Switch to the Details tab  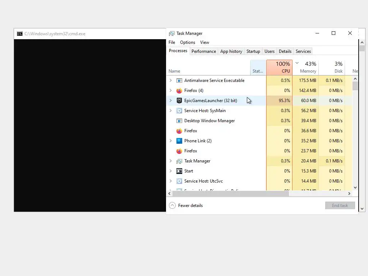click(285, 51)
